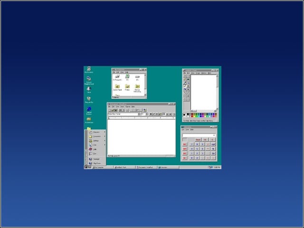Select the Dial-Up Networking icon
This screenshot has height=228, width=304.
[x=137, y=88]
